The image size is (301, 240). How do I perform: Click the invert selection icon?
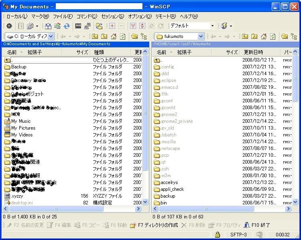tap(142, 26)
